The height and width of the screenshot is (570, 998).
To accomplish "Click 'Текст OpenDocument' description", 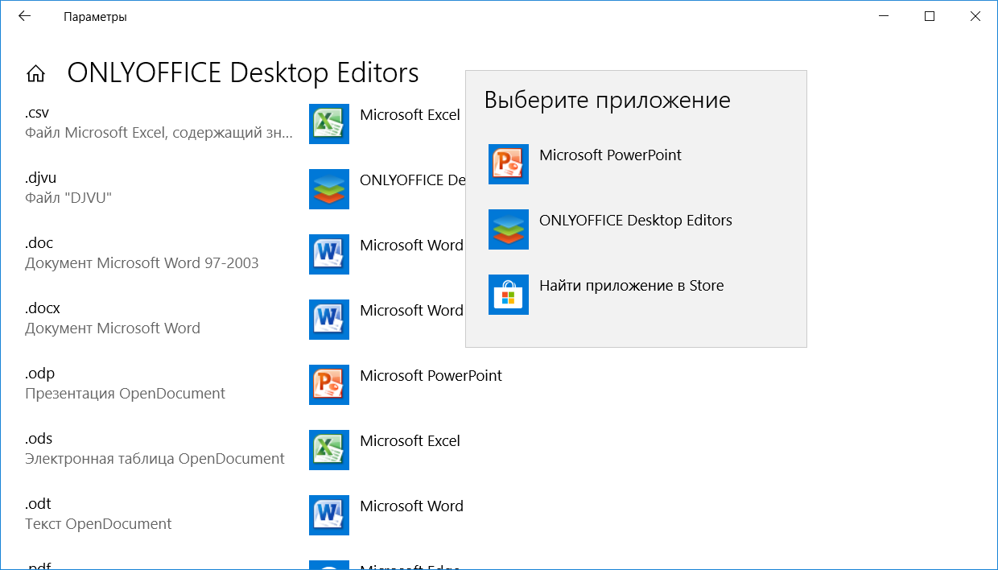I will [x=98, y=524].
